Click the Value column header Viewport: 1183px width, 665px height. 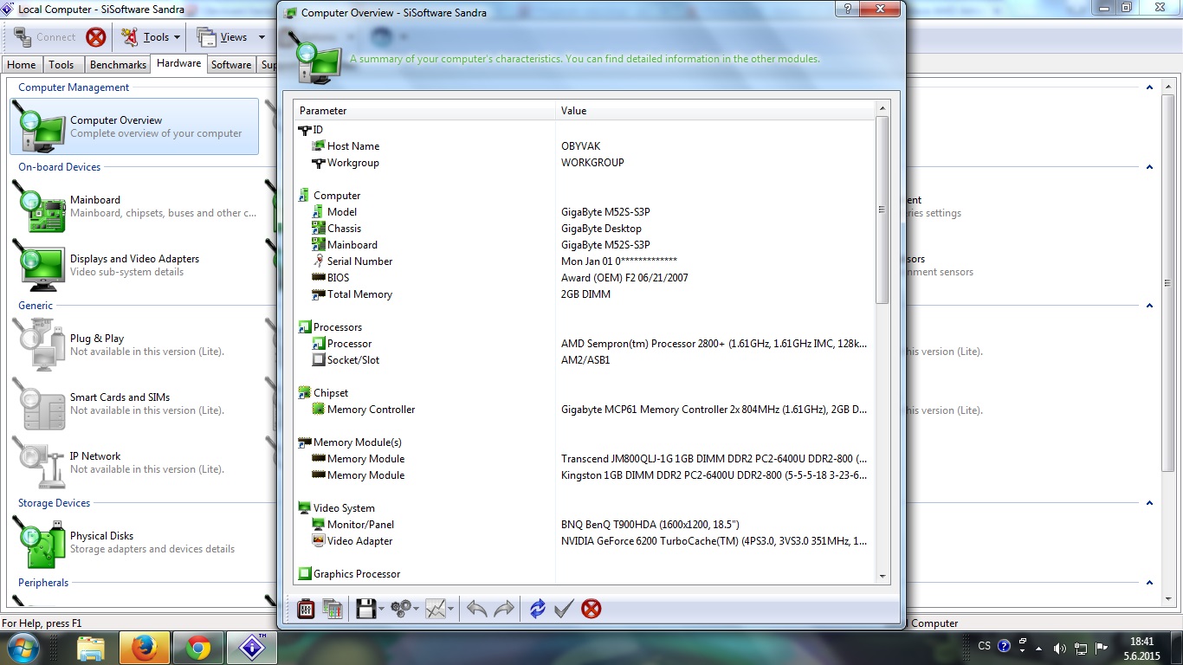click(x=715, y=111)
